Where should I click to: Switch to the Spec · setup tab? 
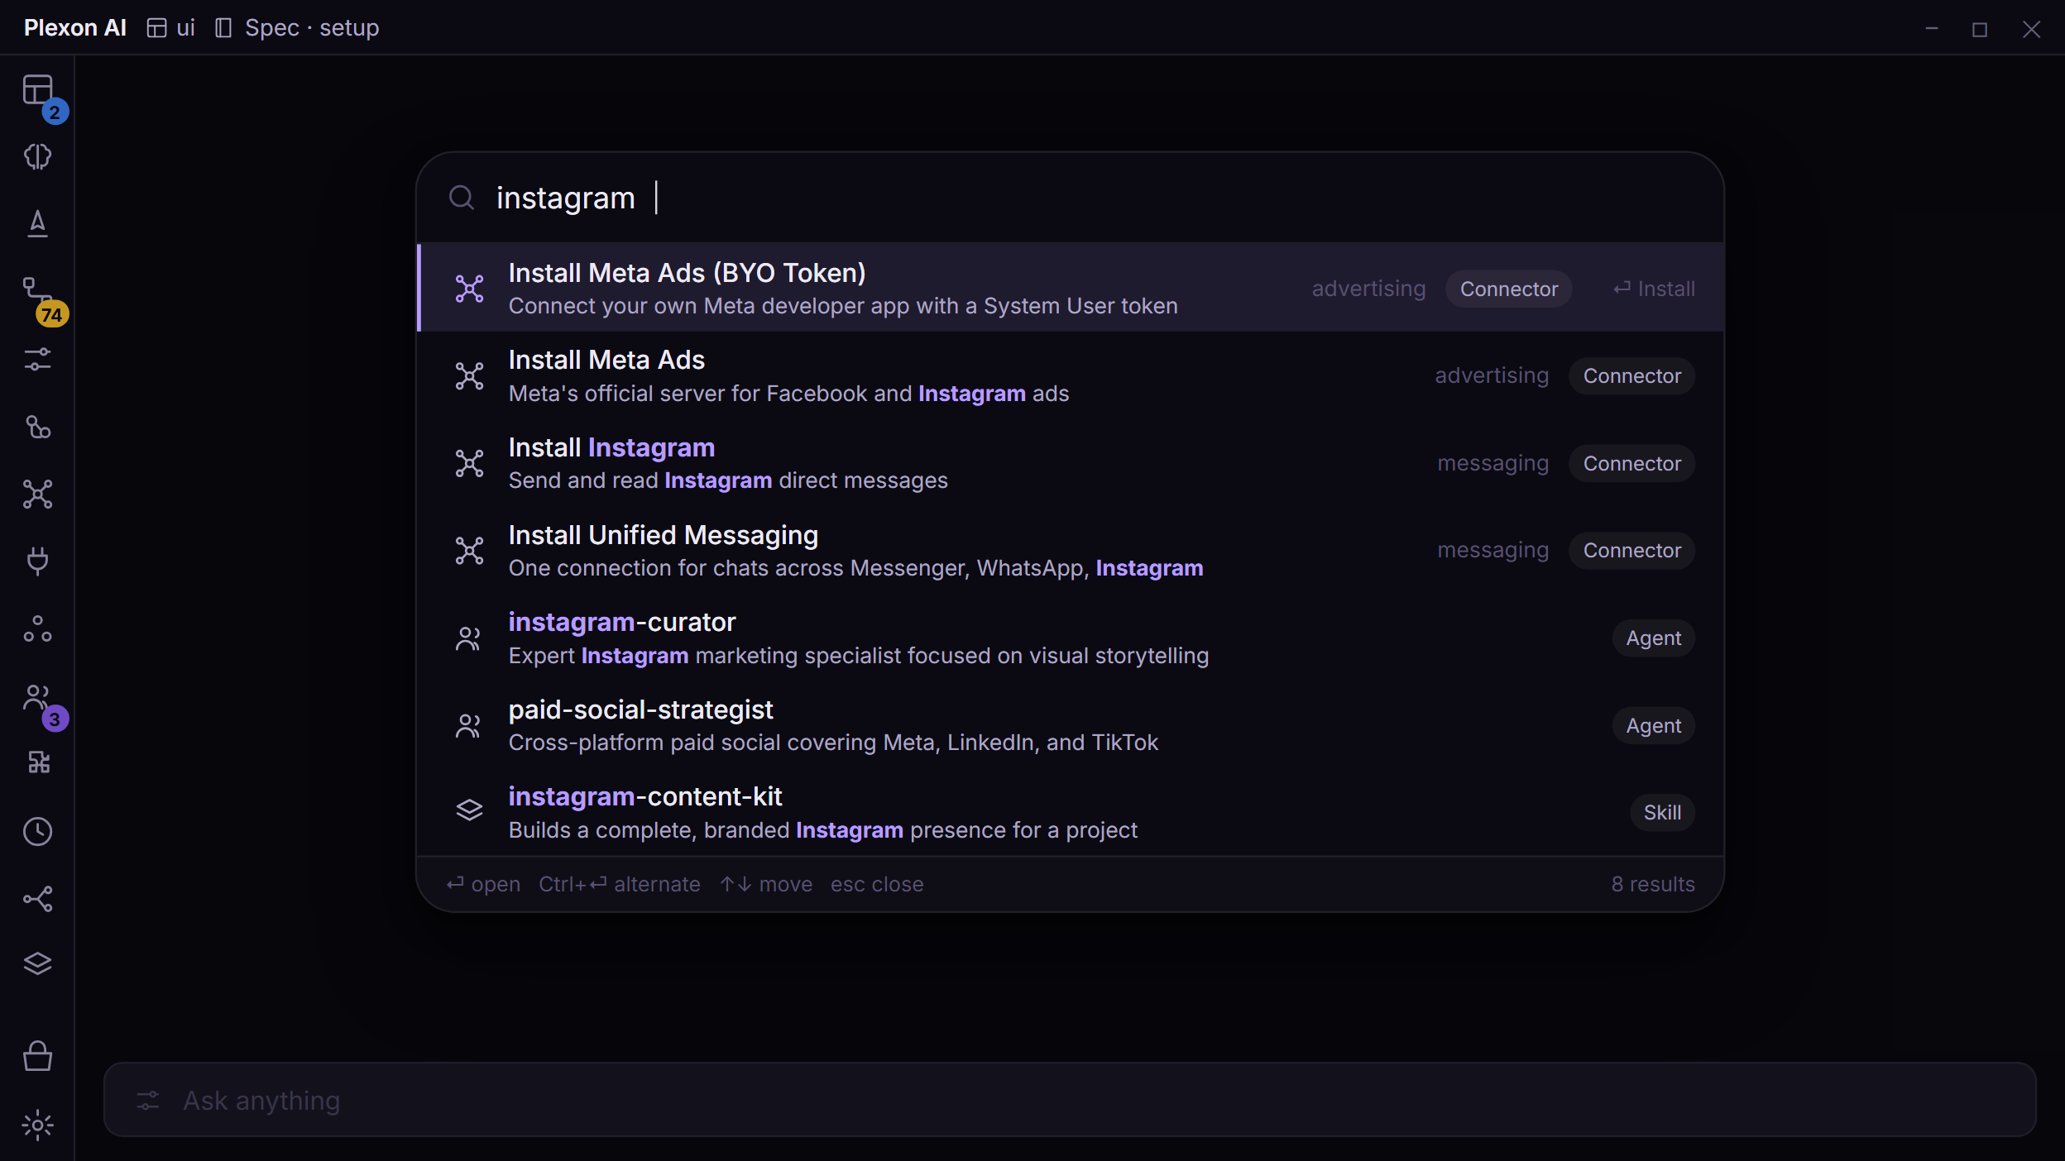297,28
